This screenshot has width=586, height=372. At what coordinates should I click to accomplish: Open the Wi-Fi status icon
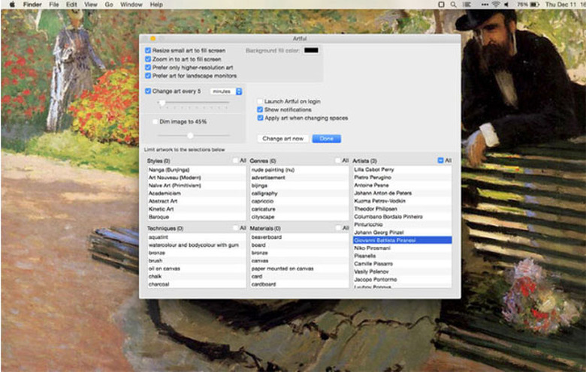[x=495, y=4]
